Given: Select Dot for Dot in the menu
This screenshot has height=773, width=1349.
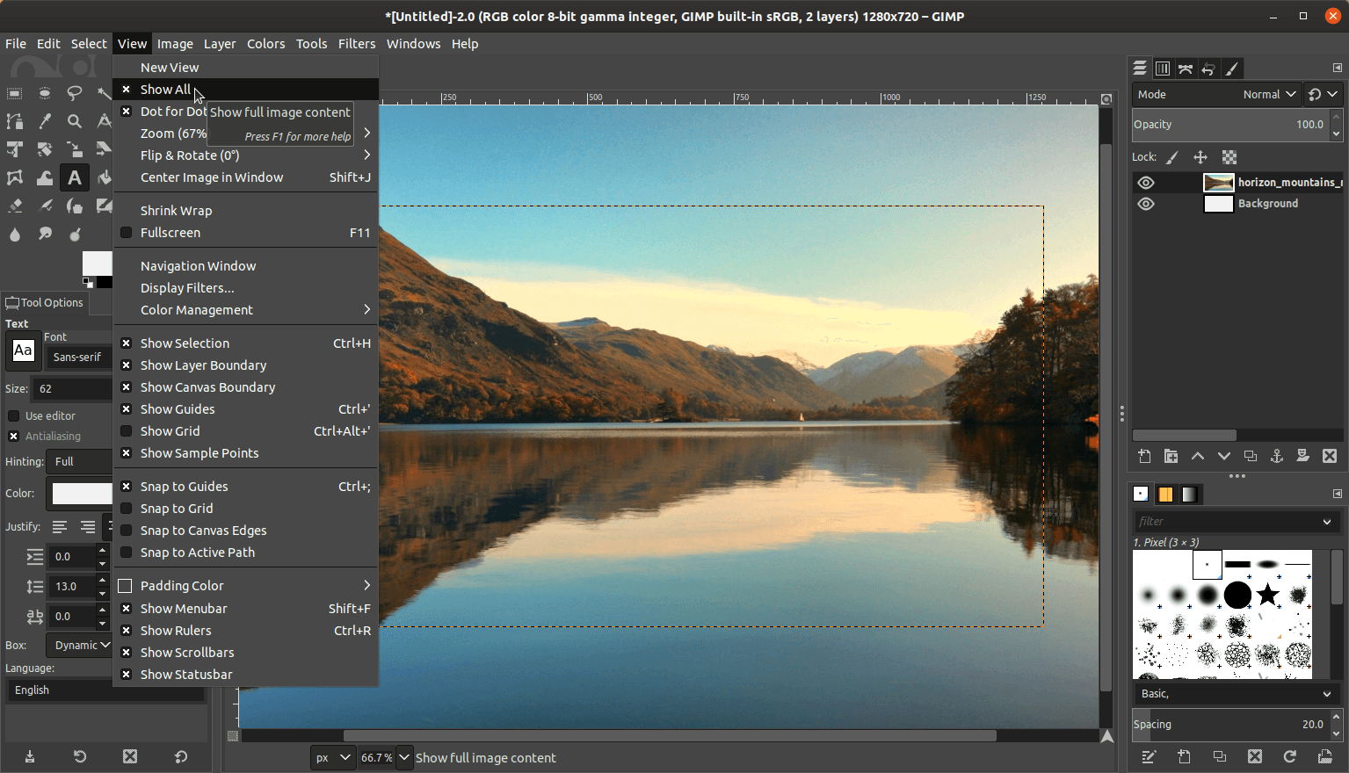Looking at the screenshot, I should point(176,111).
